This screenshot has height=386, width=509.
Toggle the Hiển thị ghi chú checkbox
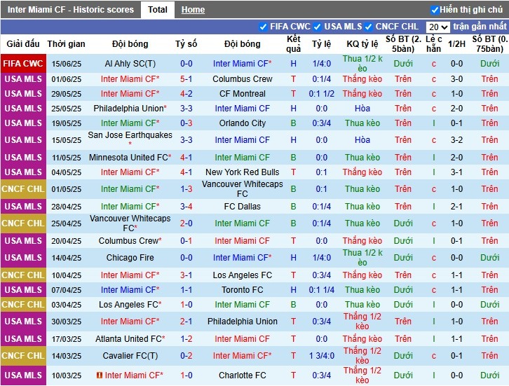point(435,10)
